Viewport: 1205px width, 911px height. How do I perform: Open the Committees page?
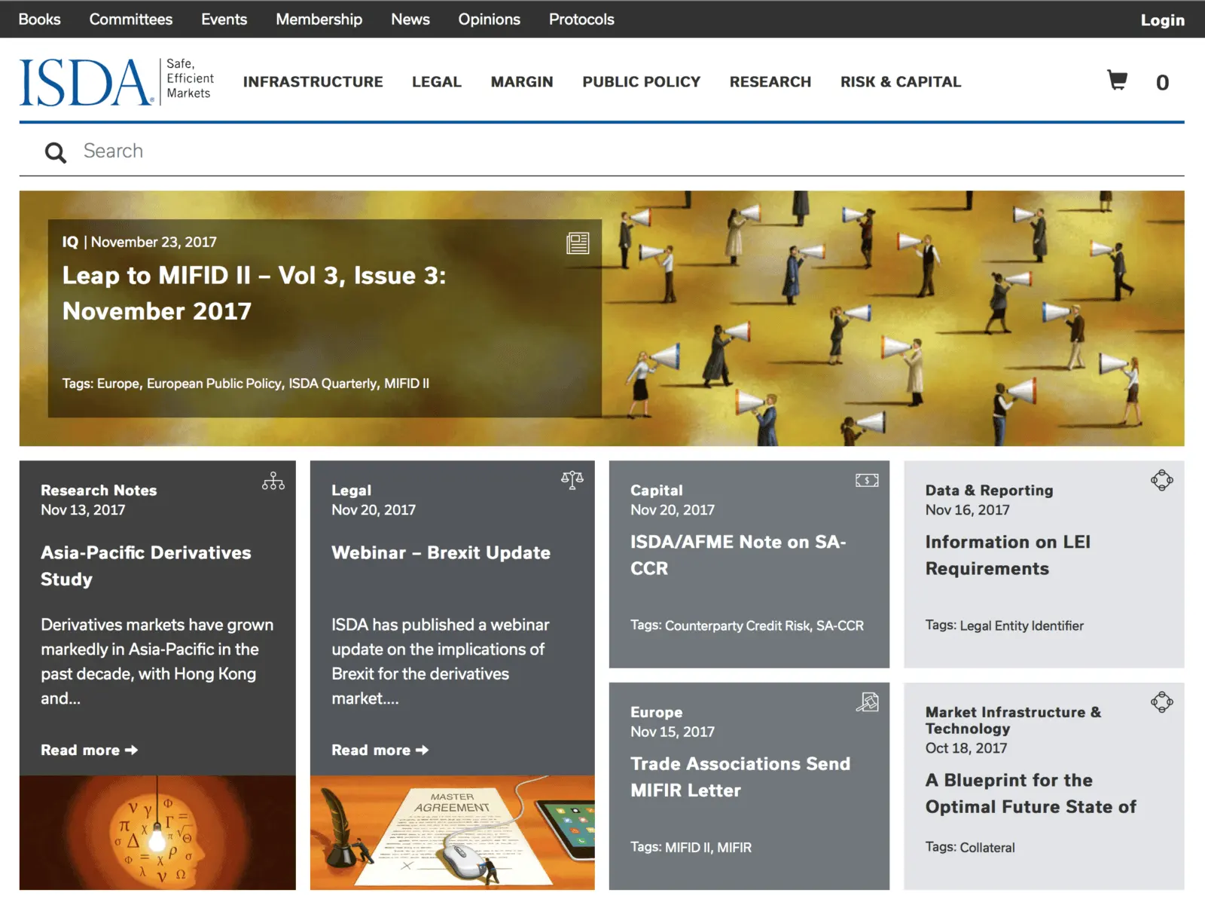pyautogui.click(x=131, y=20)
